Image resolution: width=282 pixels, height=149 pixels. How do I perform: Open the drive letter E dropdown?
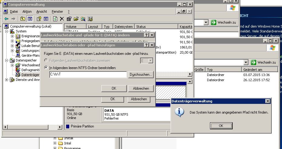point(151,61)
